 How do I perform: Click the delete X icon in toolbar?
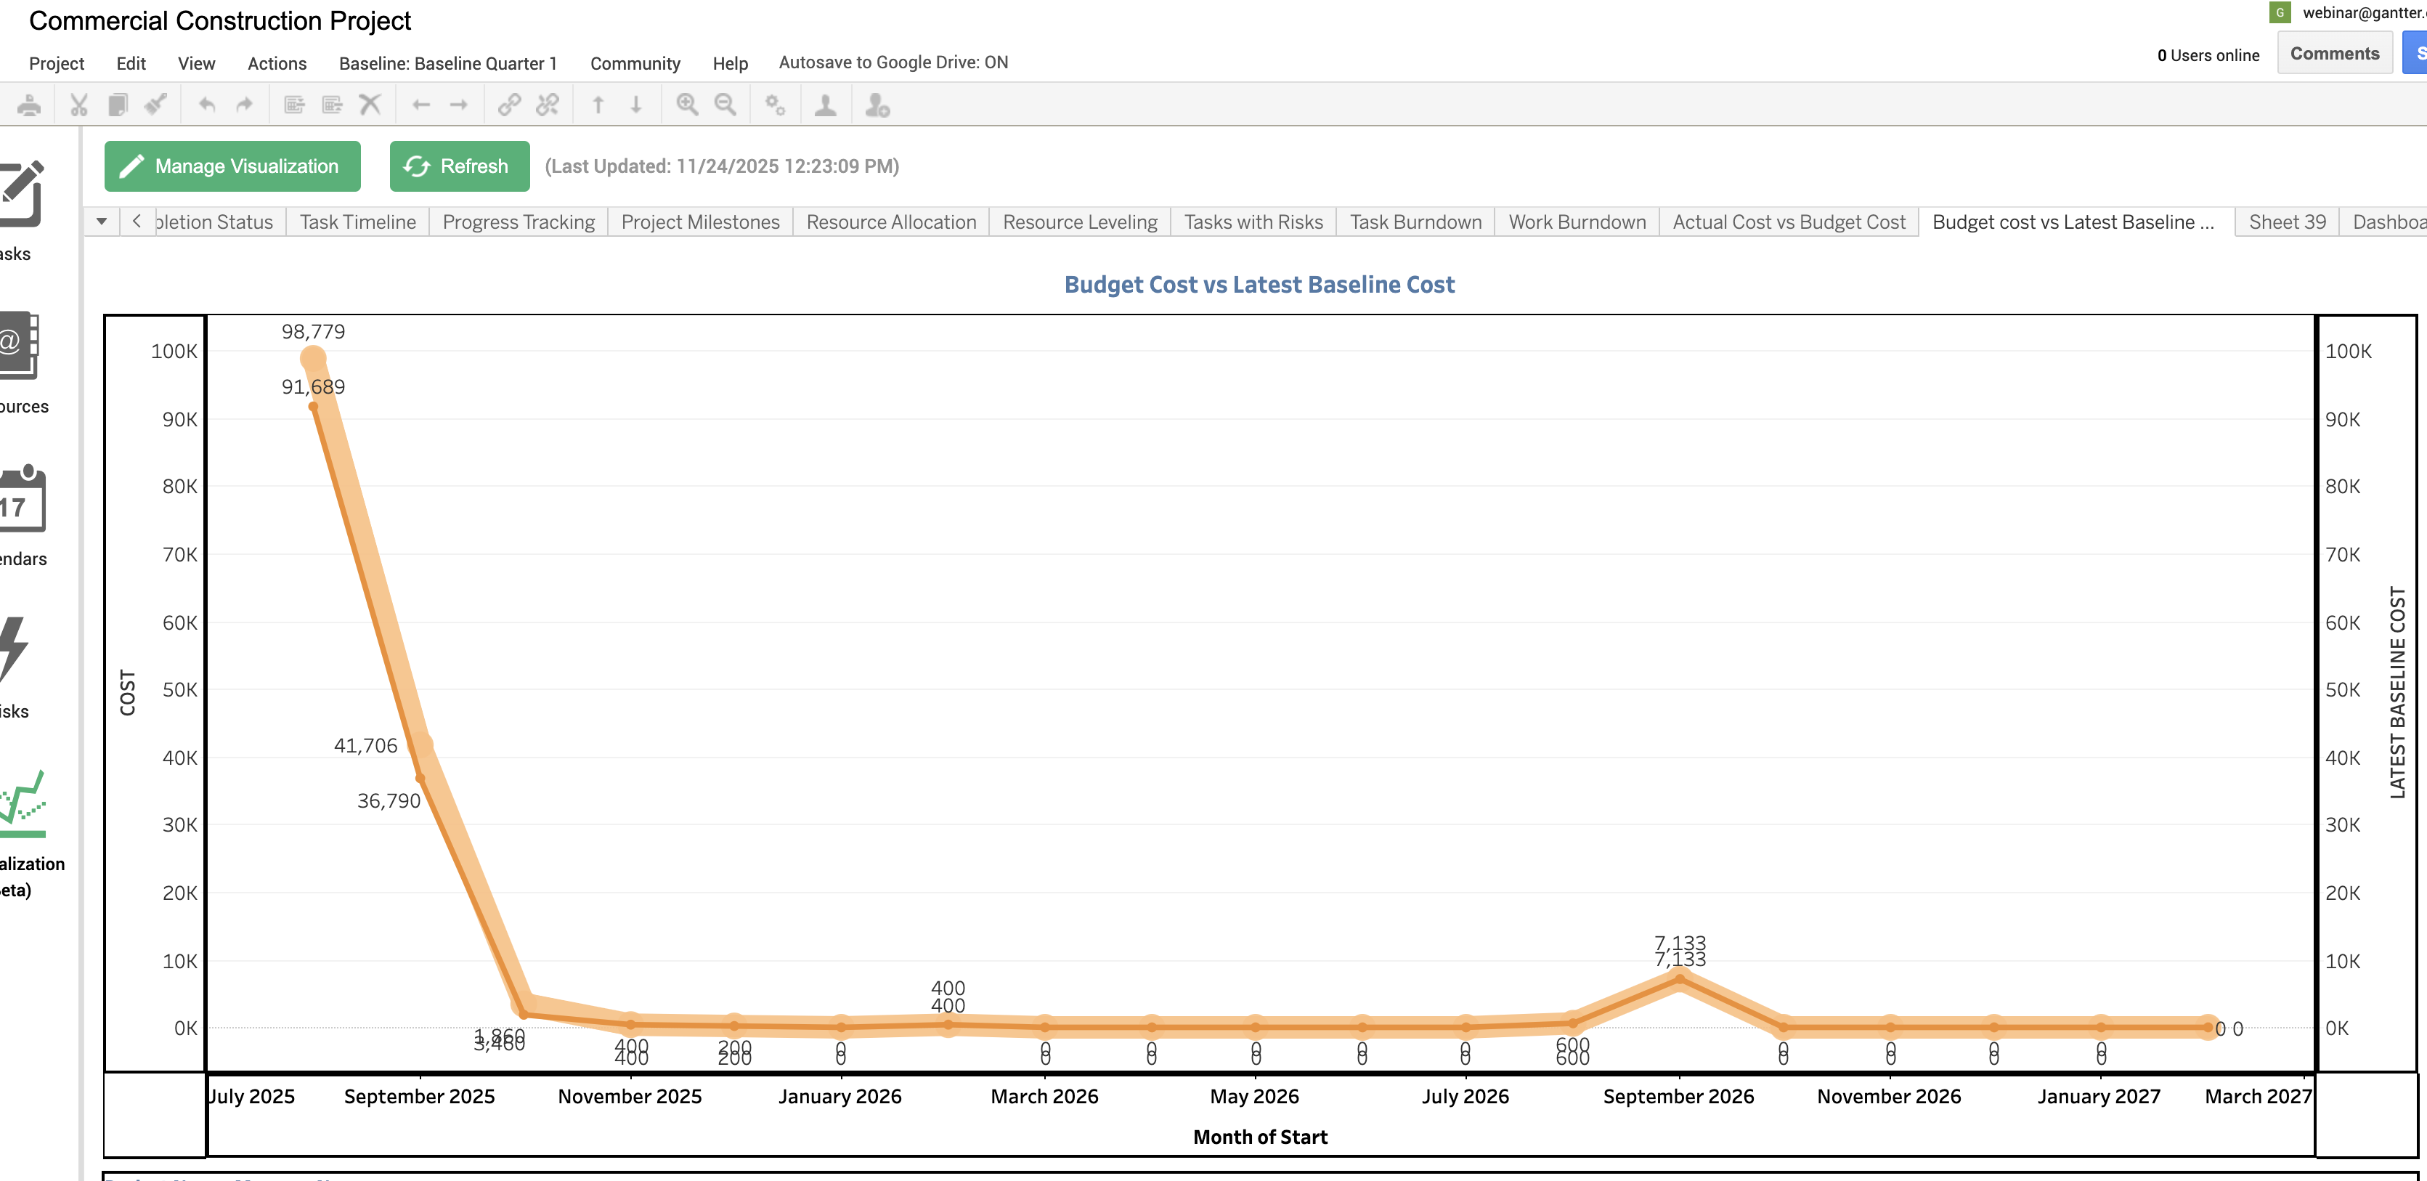[x=370, y=105]
